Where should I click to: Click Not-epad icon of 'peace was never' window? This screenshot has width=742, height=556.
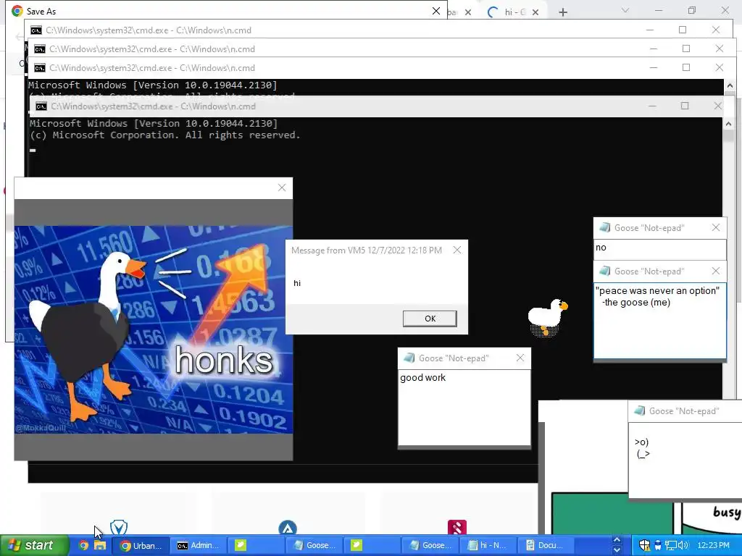click(x=604, y=271)
